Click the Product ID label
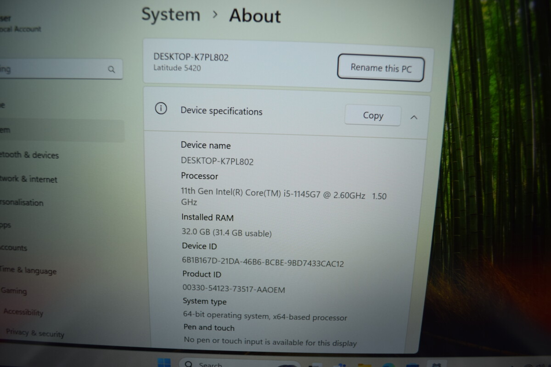The width and height of the screenshot is (551, 367). coord(202,274)
